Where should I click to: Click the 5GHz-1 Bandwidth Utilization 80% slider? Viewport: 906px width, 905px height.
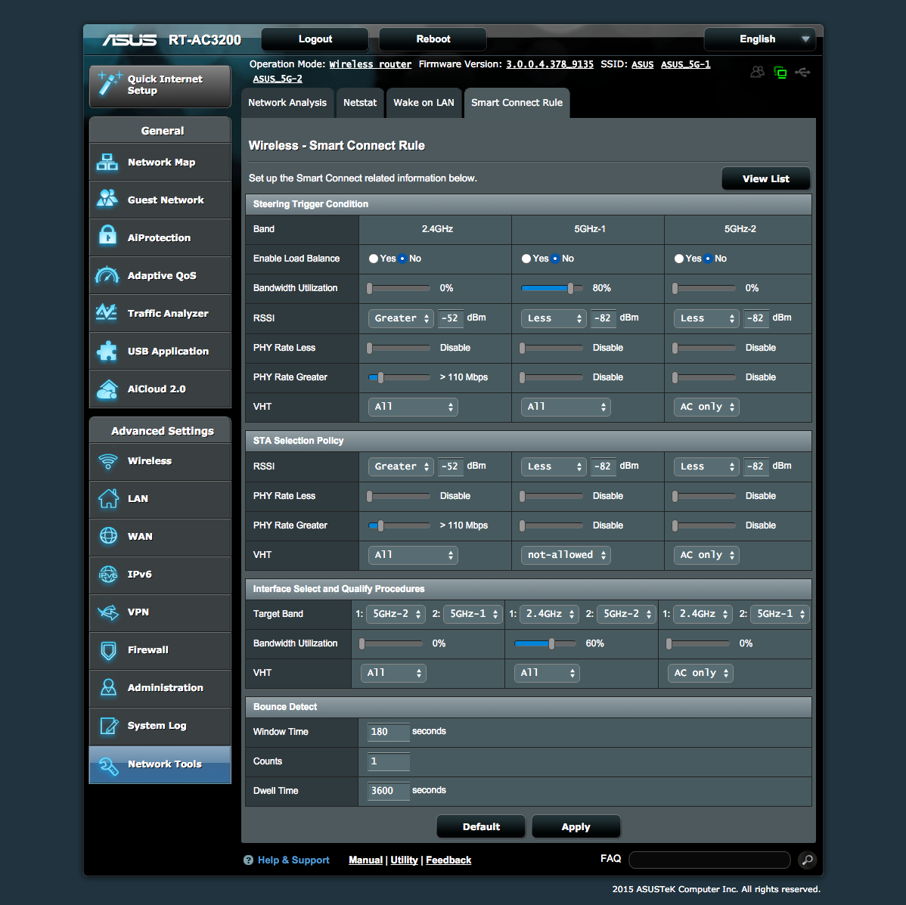(570, 288)
